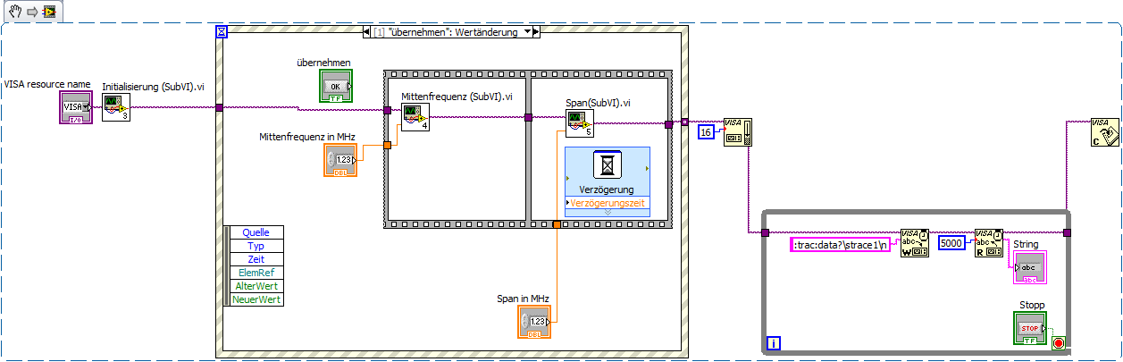Expand the Verzögerung express VI bottom chevron
The image size is (1123, 362).
click(x=607, y=213)
